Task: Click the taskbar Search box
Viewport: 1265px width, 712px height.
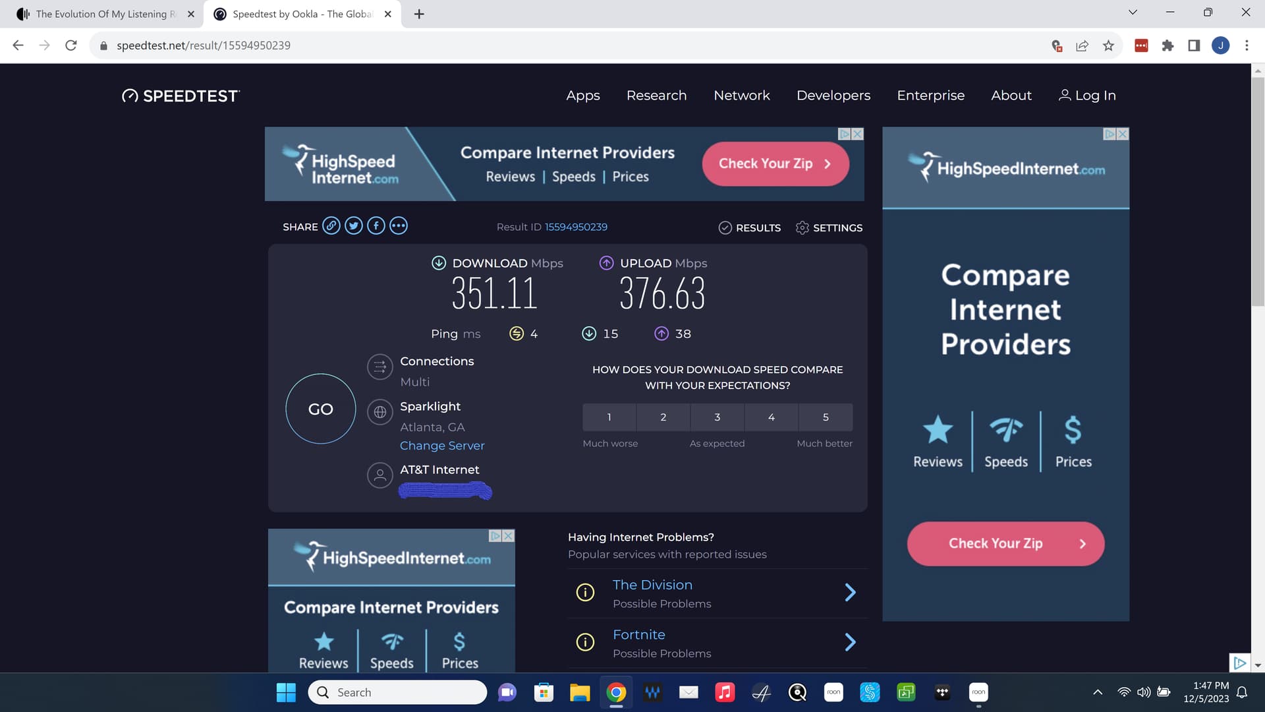Action: [x=397, y=692]
